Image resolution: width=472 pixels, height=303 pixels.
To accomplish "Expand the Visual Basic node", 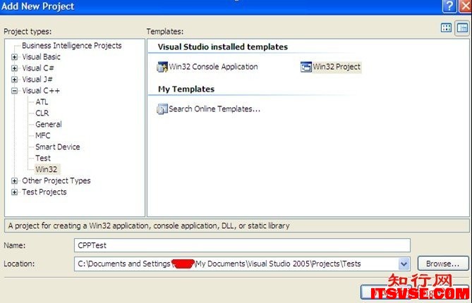I will [14, 57].
